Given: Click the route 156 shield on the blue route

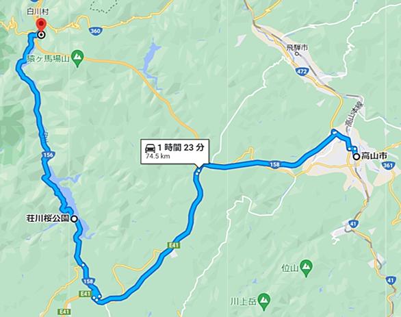Looking at the screenshot, I should pos(48,155).
